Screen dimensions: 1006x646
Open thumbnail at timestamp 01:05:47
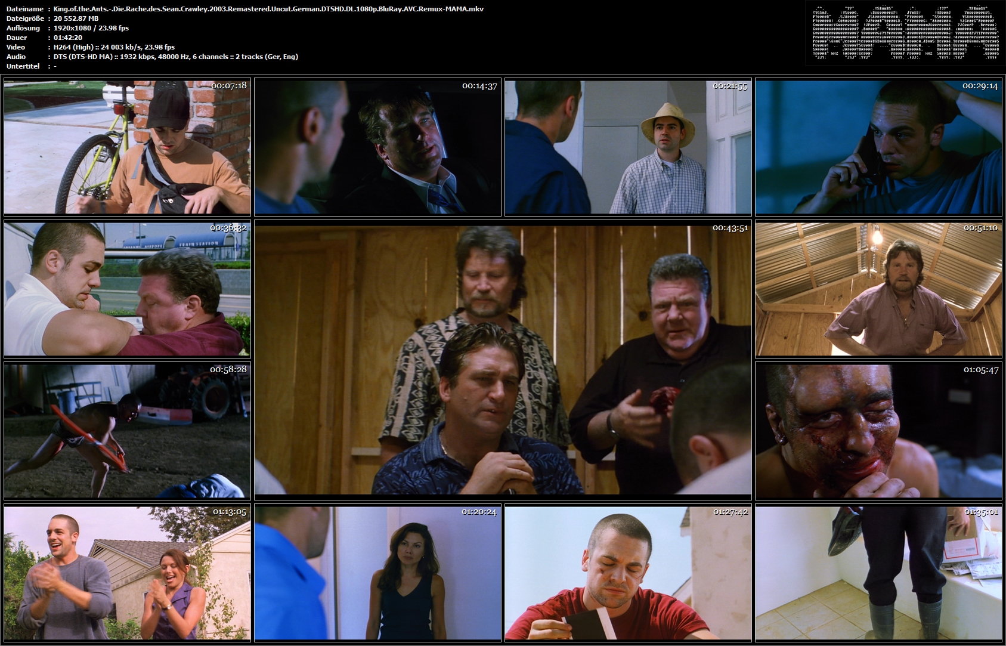pyautogui.click(x=878, y=431)
